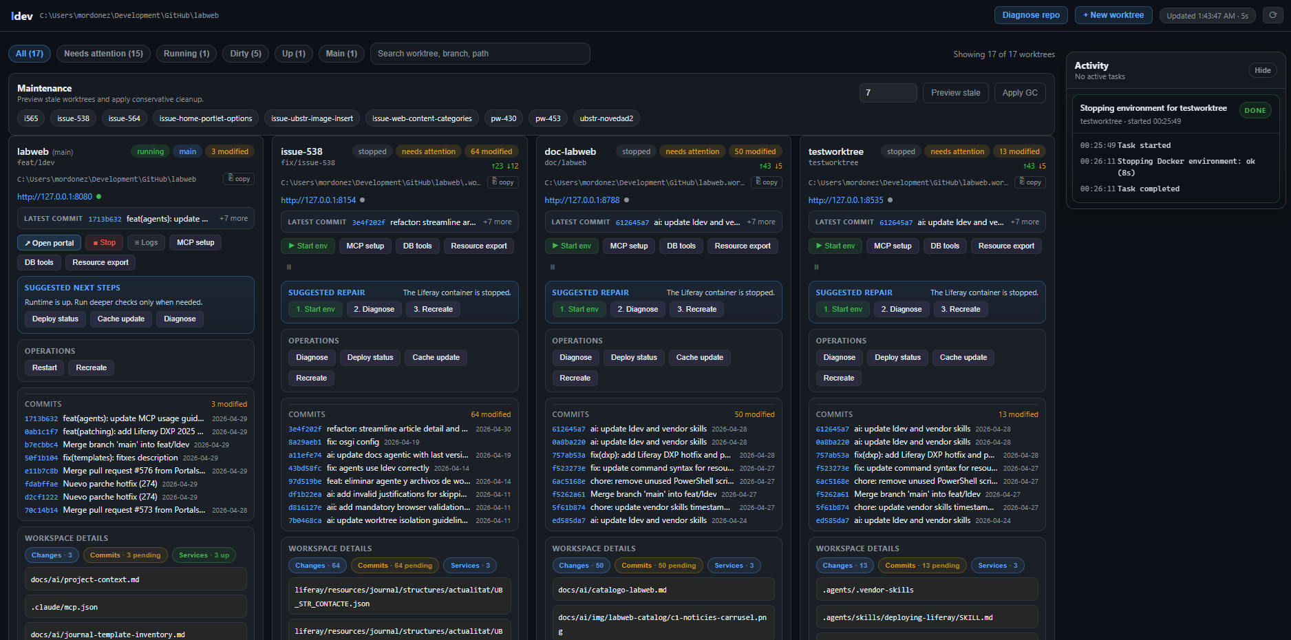The image size is (1291, 640).
Task: Open commit 1713b632 in labweb commits list
Action: click(x=41, y=418)
